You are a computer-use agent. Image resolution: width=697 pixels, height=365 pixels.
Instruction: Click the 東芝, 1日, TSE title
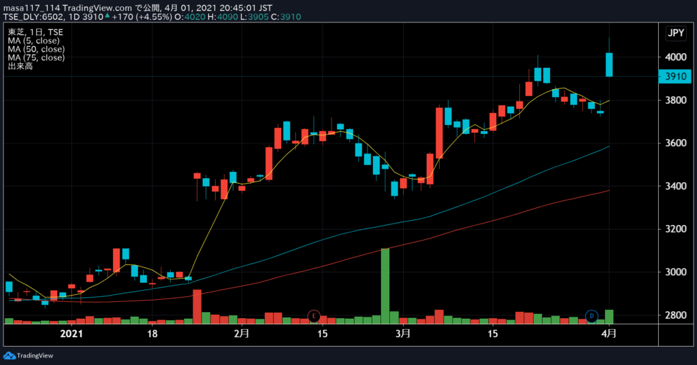tap(35, 32)
